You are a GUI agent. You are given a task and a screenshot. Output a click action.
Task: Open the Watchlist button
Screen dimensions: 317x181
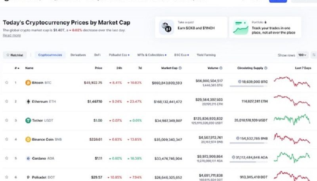[15, 55]
